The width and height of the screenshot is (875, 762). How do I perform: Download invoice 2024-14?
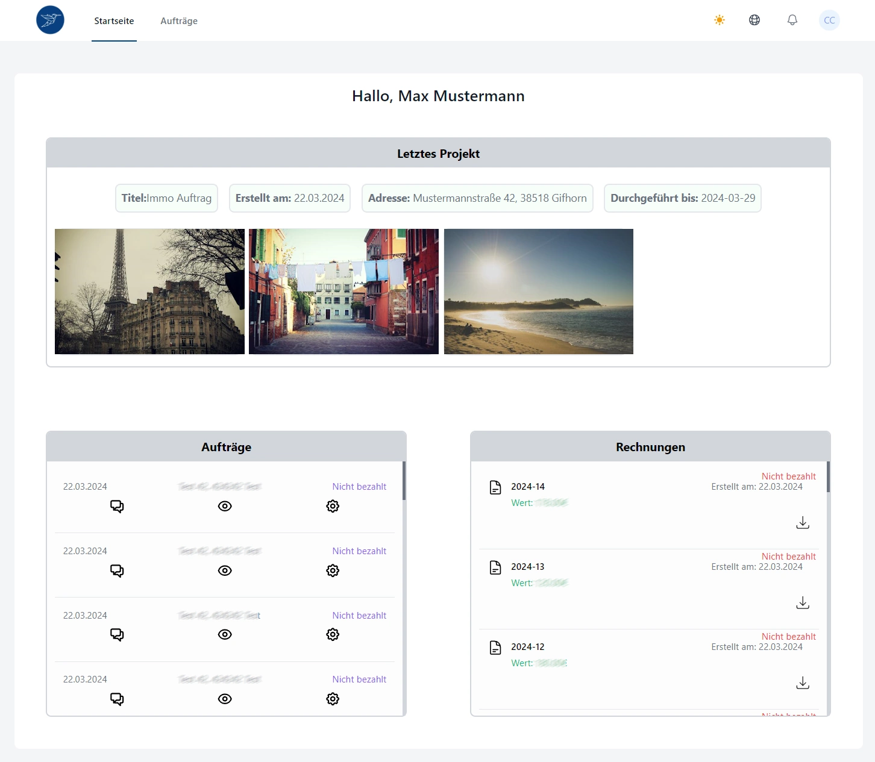[803, 522]
